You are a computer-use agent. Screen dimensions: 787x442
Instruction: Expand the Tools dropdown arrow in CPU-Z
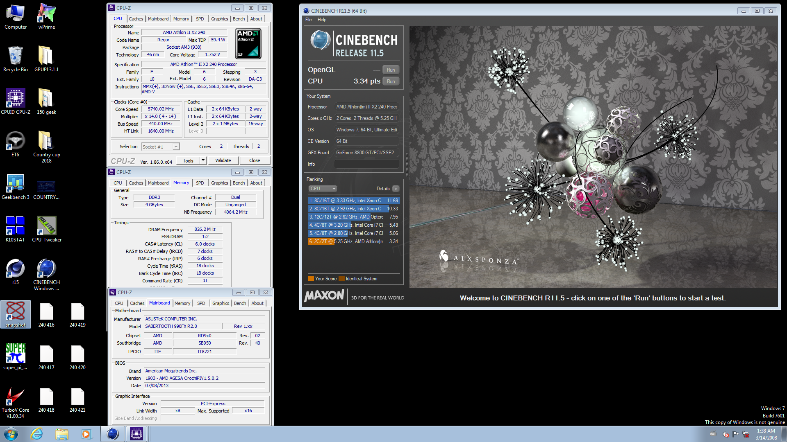(x=203, y=160)
